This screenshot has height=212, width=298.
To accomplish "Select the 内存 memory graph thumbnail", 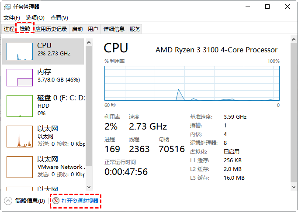I will [19, 77].
